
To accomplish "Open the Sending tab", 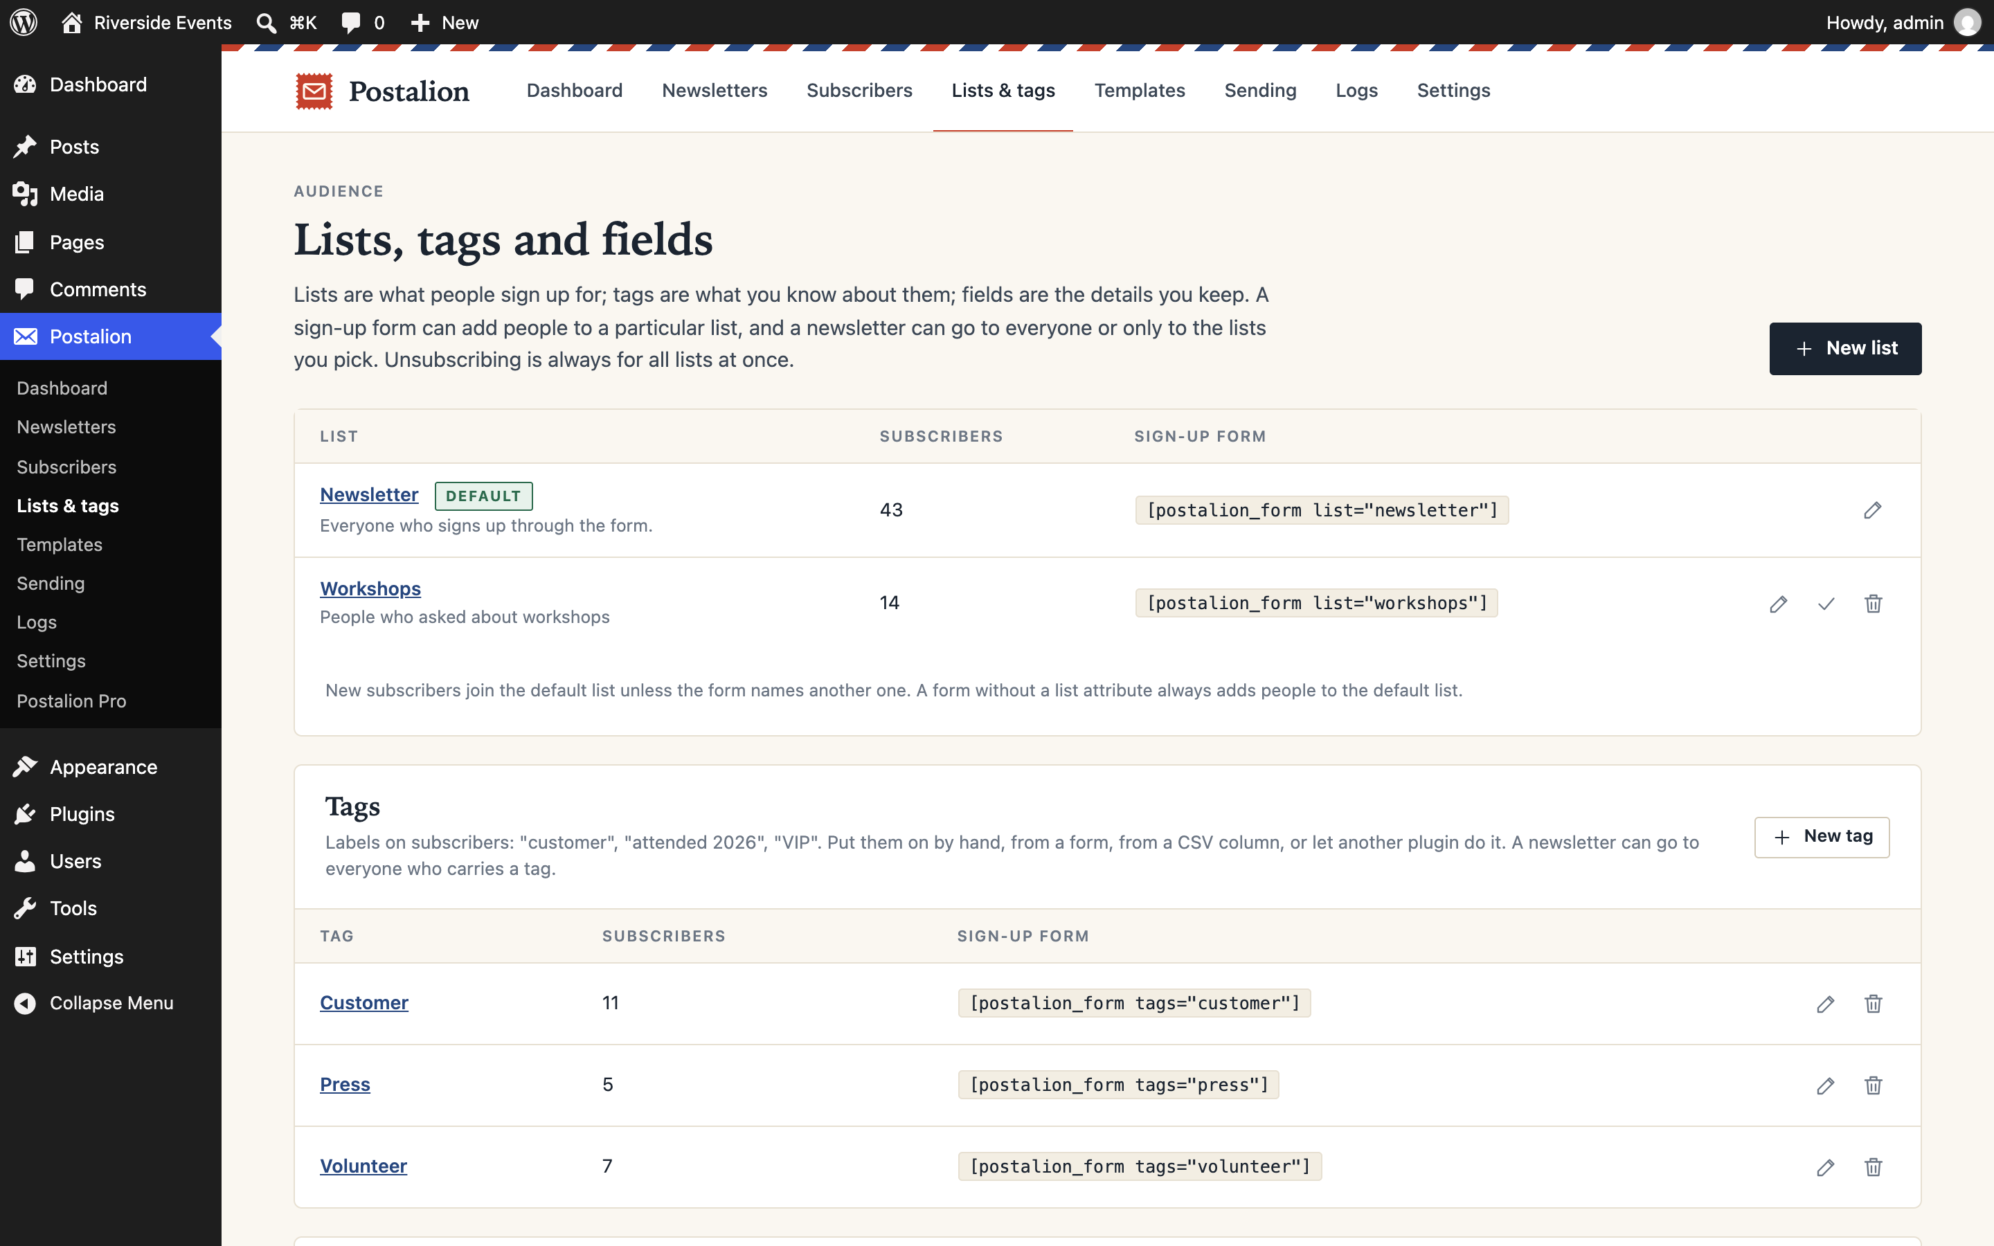I will (x=1260, y=91).
